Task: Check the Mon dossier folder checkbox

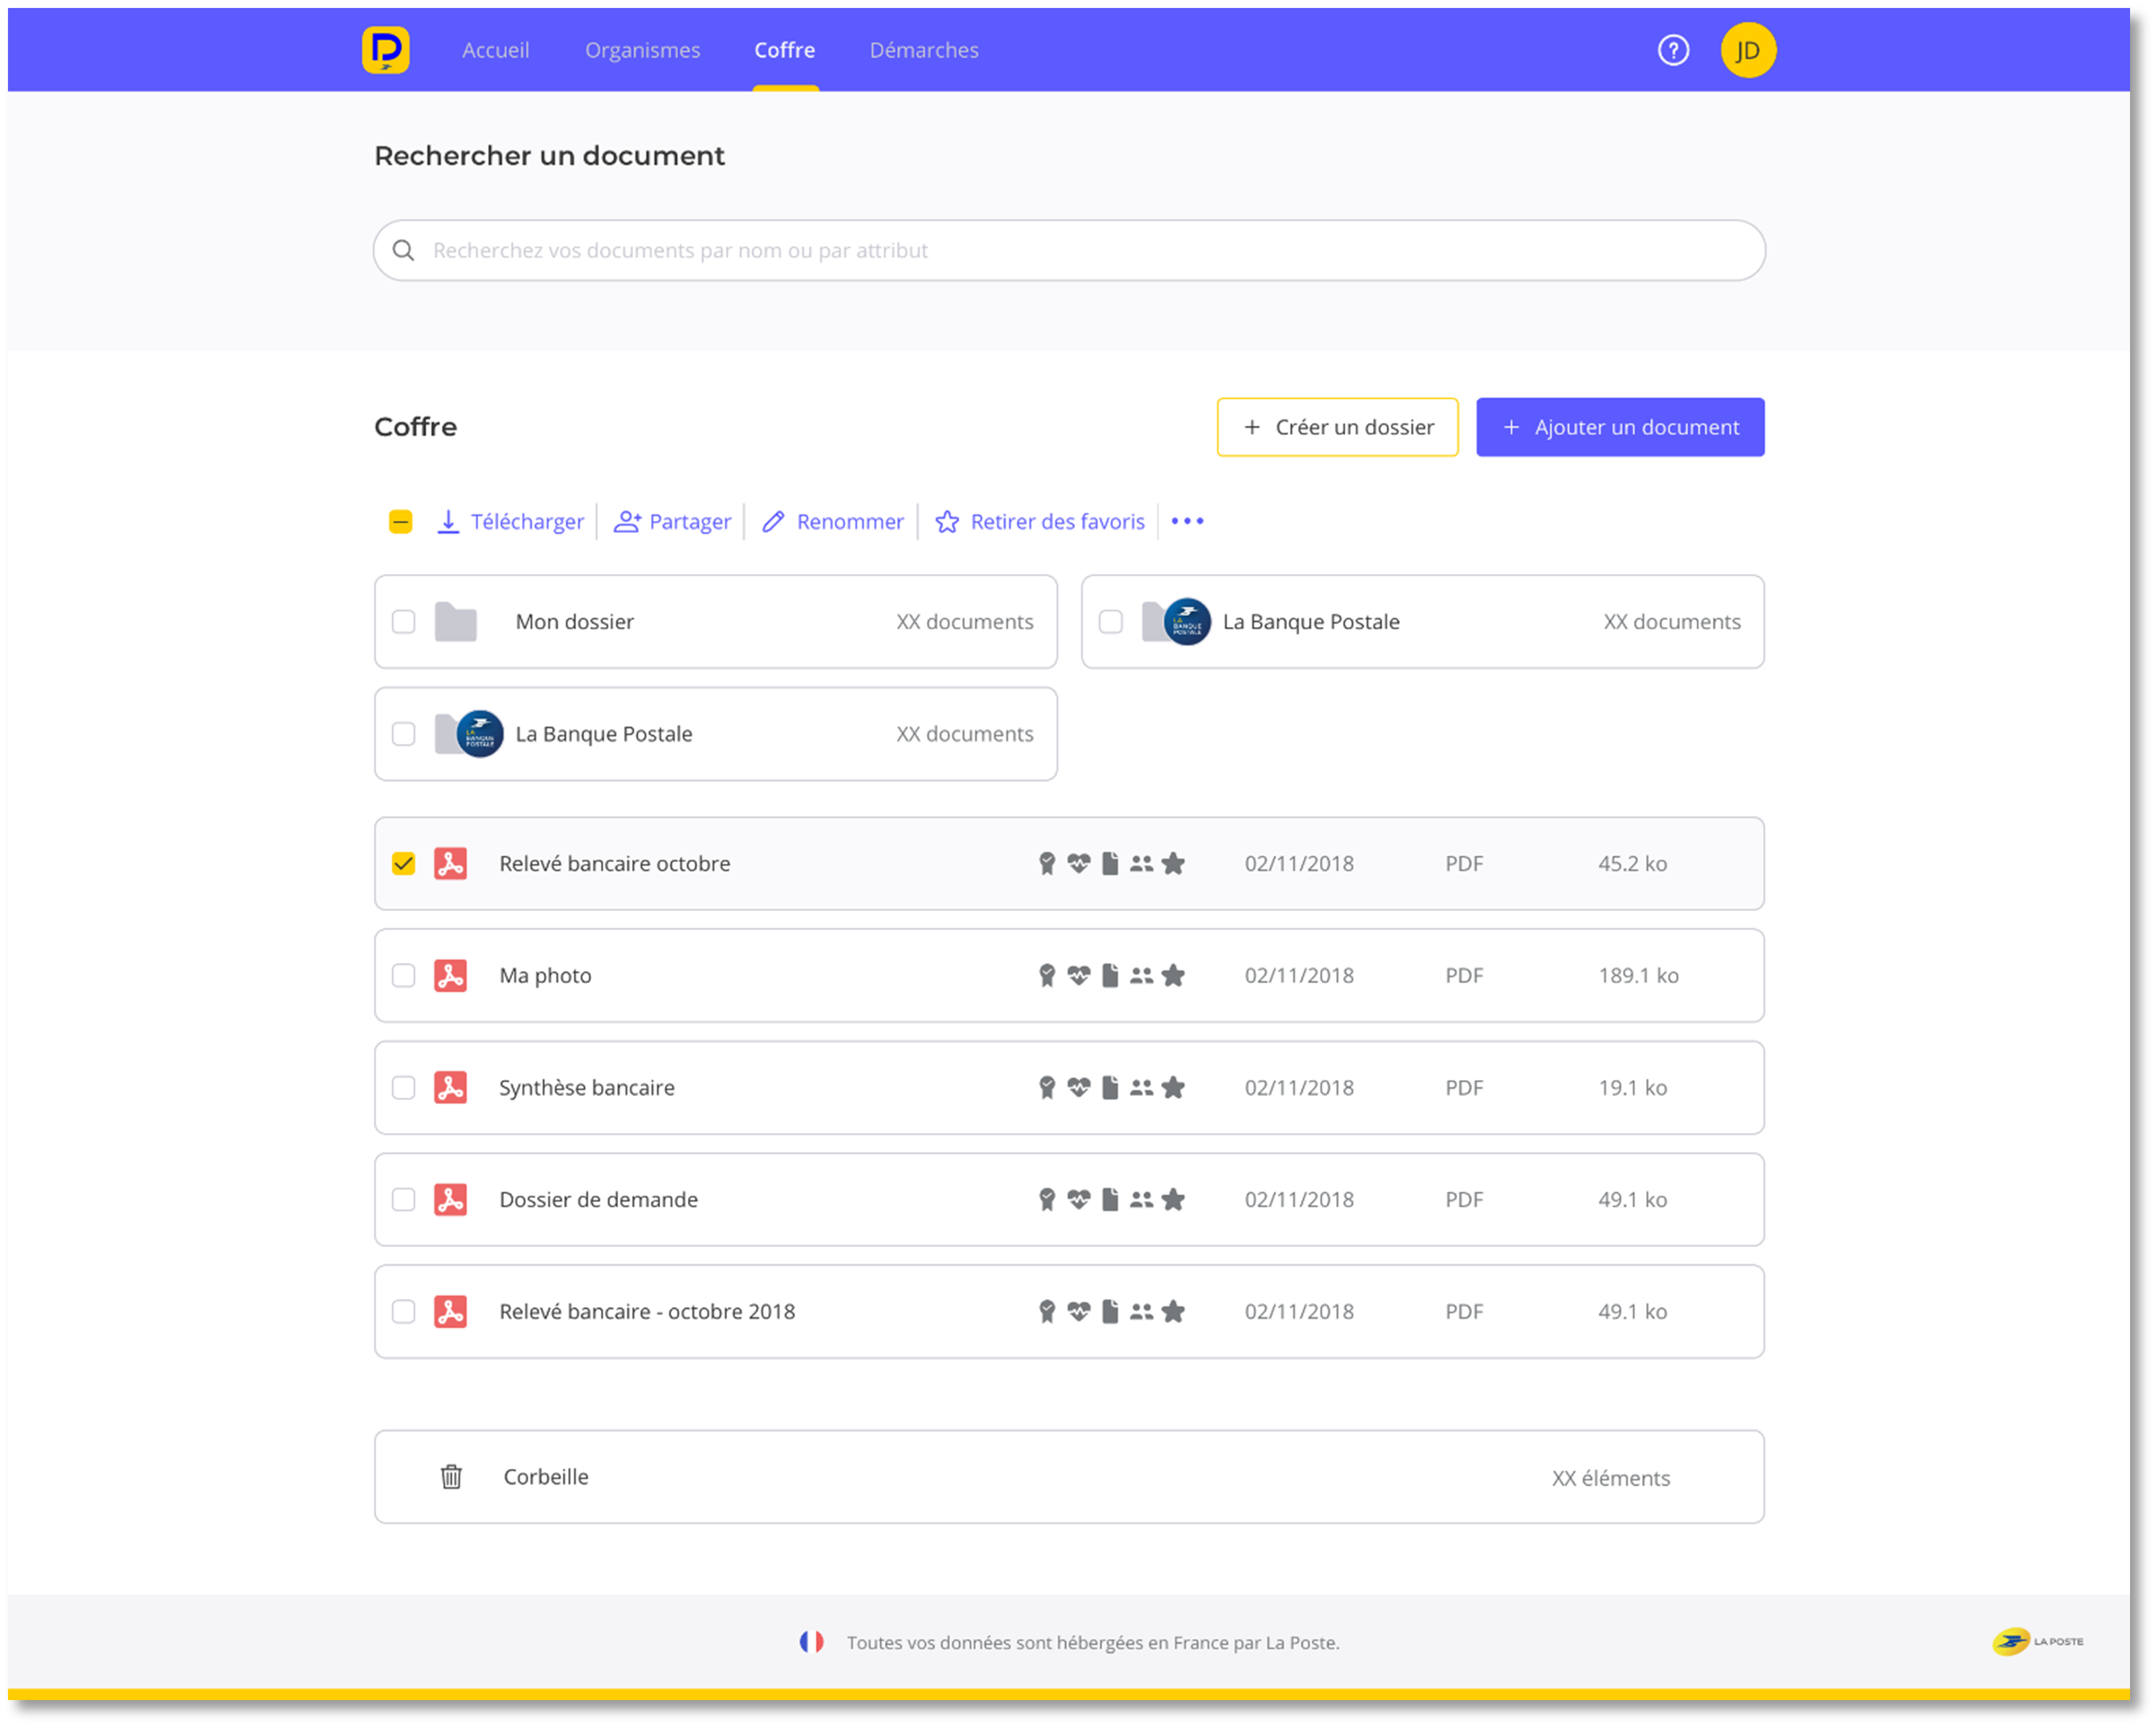Action: 403,621
